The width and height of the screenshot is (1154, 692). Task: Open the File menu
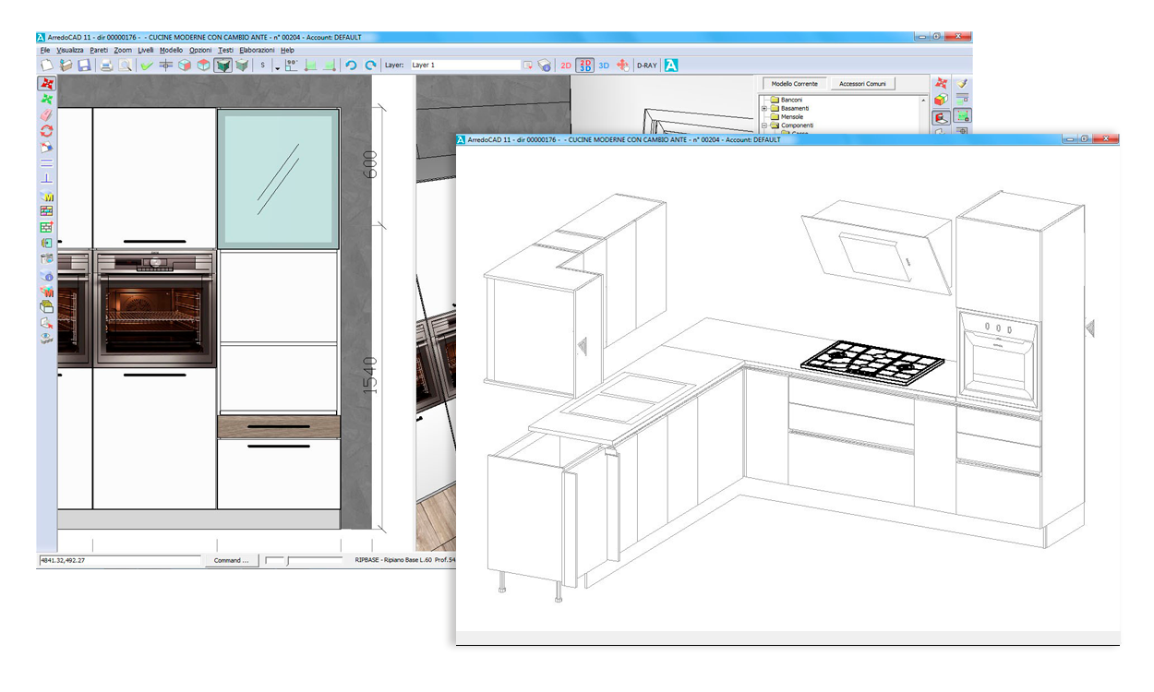click(x=45, y=50)
